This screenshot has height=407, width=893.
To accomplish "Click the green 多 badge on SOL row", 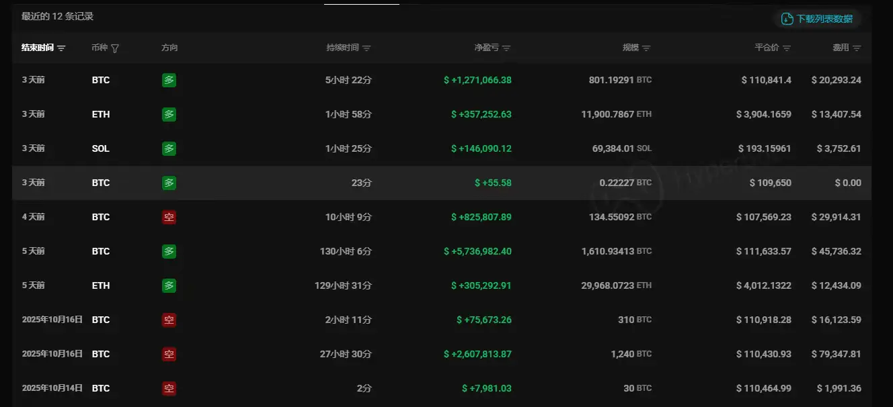I will point(169,148).
